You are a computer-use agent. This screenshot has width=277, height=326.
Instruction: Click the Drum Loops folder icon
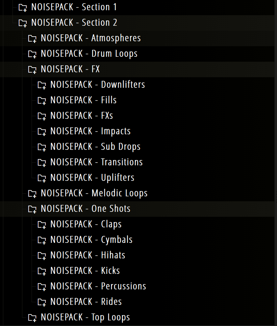tap(32, 54)
